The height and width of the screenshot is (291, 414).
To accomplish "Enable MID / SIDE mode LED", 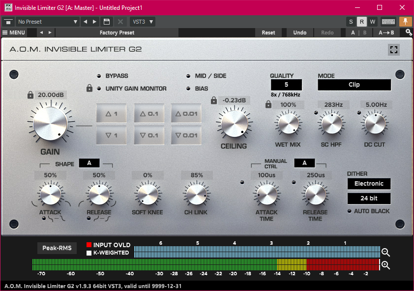I will (x=188, y=76).
